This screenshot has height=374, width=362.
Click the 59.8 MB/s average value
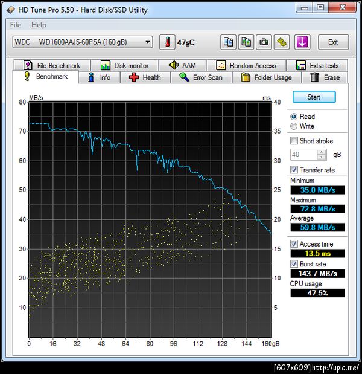318,227
